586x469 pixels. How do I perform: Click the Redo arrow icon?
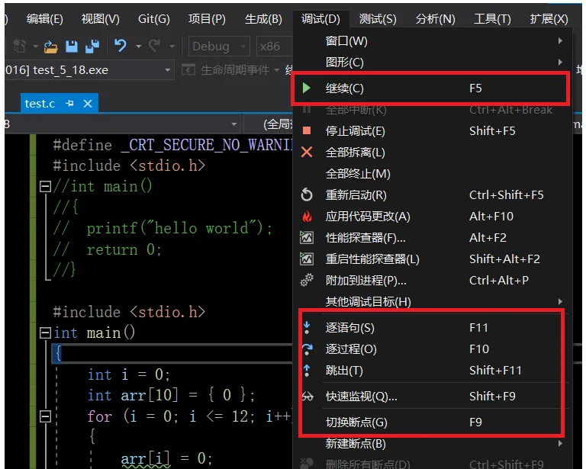pyautogui.click(x=154, y=46)
